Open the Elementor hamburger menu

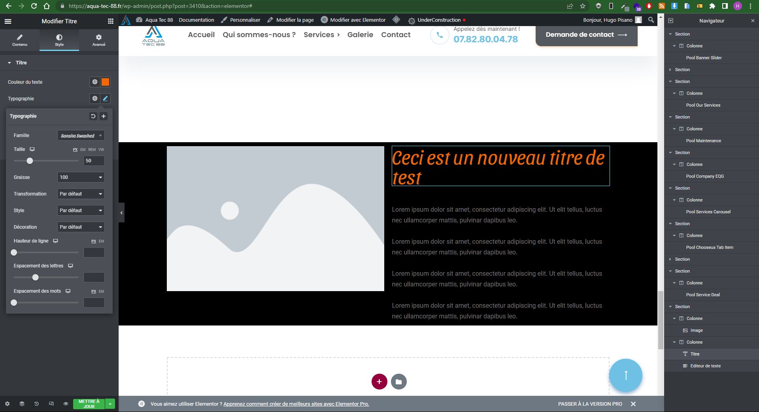tap(8, 21)
